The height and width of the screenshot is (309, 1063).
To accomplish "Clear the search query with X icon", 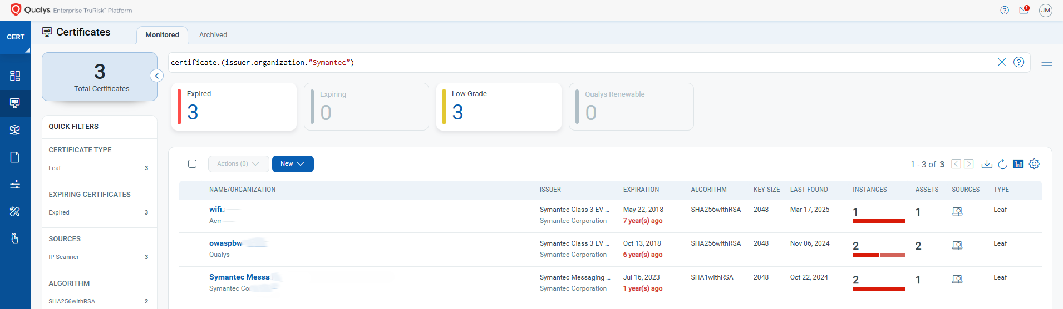I will pos(1002,62).
